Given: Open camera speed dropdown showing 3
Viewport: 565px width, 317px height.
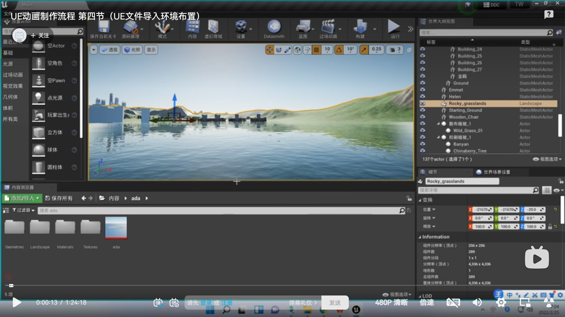Looking at the screenshot, I should (395, 50).
